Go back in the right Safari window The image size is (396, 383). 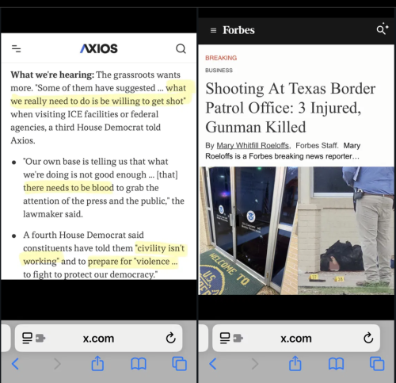click(213, 364)
